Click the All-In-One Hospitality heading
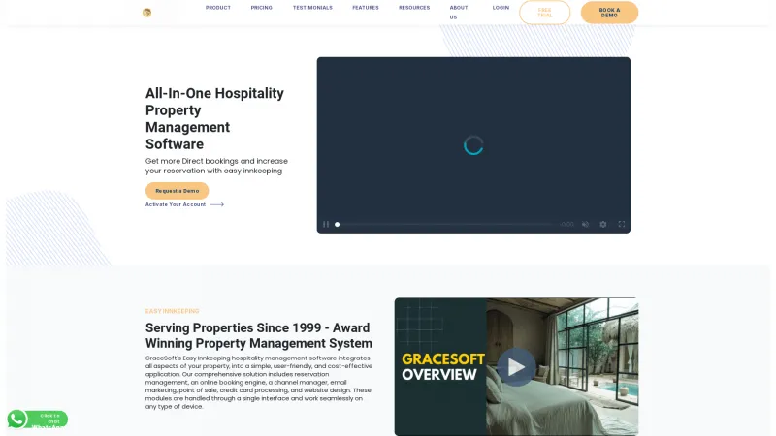The width and height of the screenshot is (776, 436). coord(214,118)
